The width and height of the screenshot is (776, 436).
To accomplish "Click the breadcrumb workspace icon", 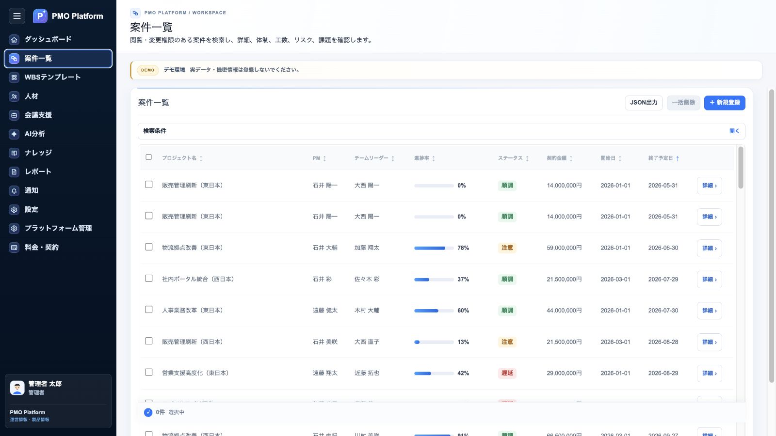I will coord(135,13).
